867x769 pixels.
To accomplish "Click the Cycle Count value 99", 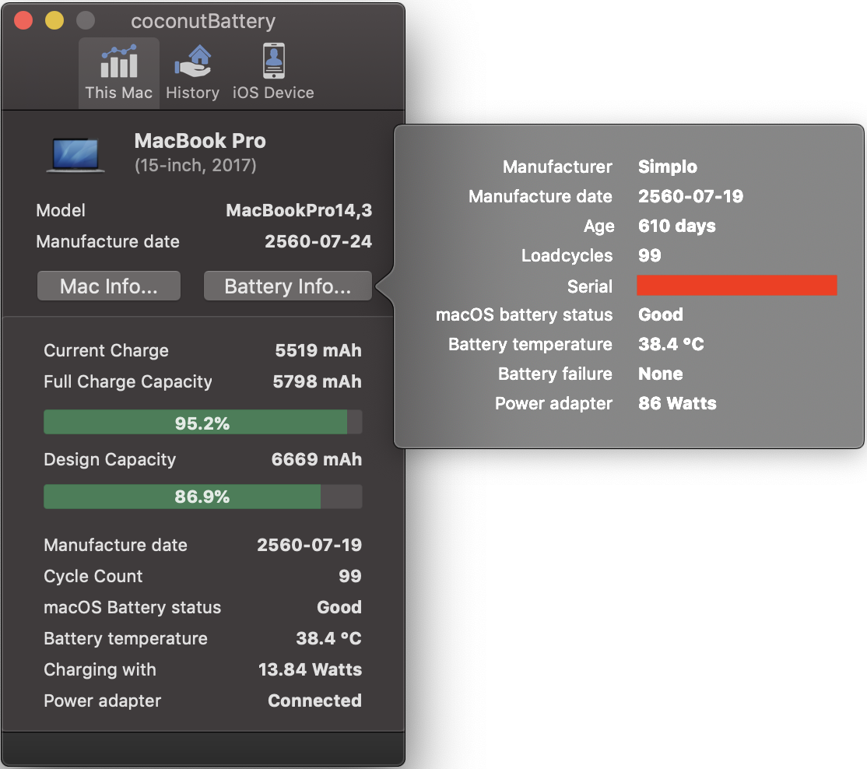I will click(x=350, y=576).
